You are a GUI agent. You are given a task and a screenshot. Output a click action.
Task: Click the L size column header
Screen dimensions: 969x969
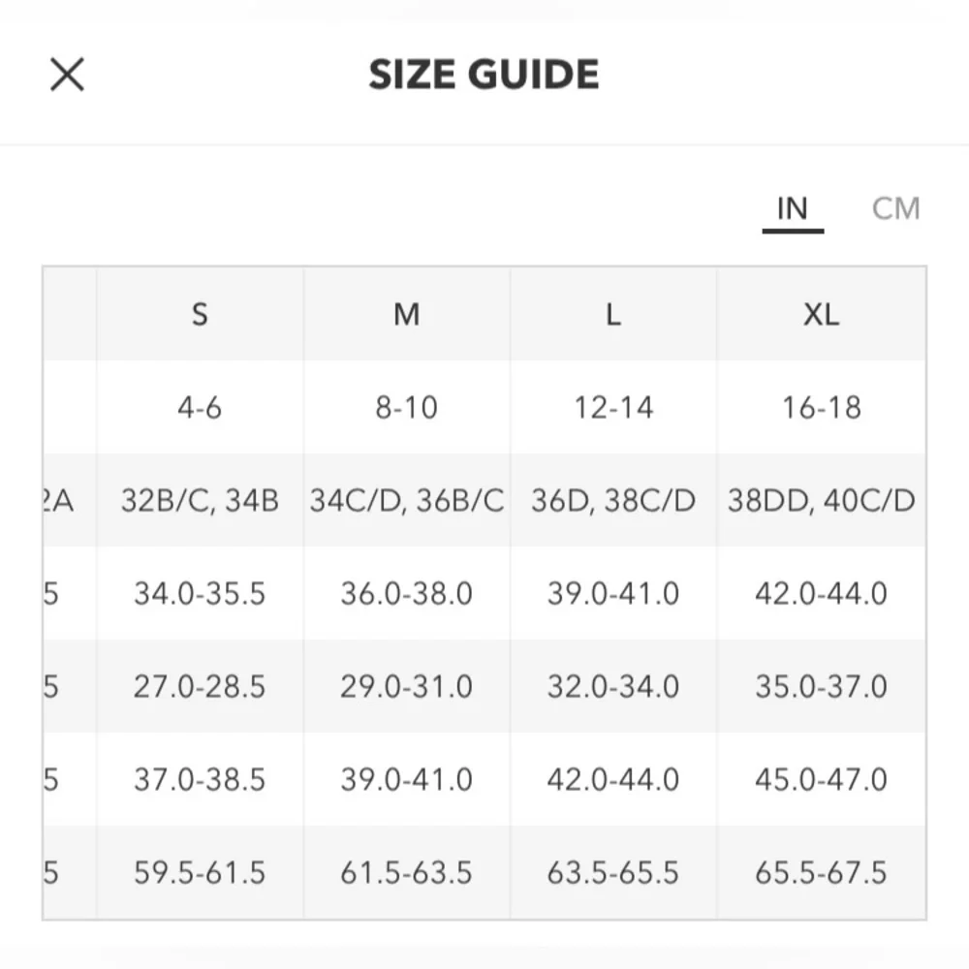(x=613, y=314)
